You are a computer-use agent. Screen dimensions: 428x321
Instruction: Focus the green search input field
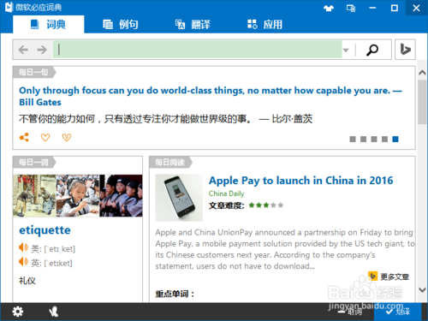[x=198, y=50]
